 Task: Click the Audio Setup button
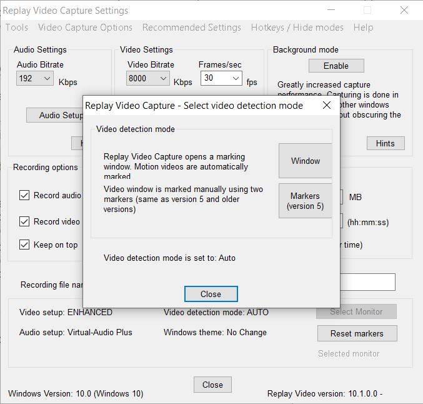pos(55,115)
